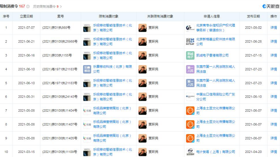Click the 乐视 brand logo in row 7
Image resolution: width=280 pixels, height=157 pixels.
click(x=87, y=111)
